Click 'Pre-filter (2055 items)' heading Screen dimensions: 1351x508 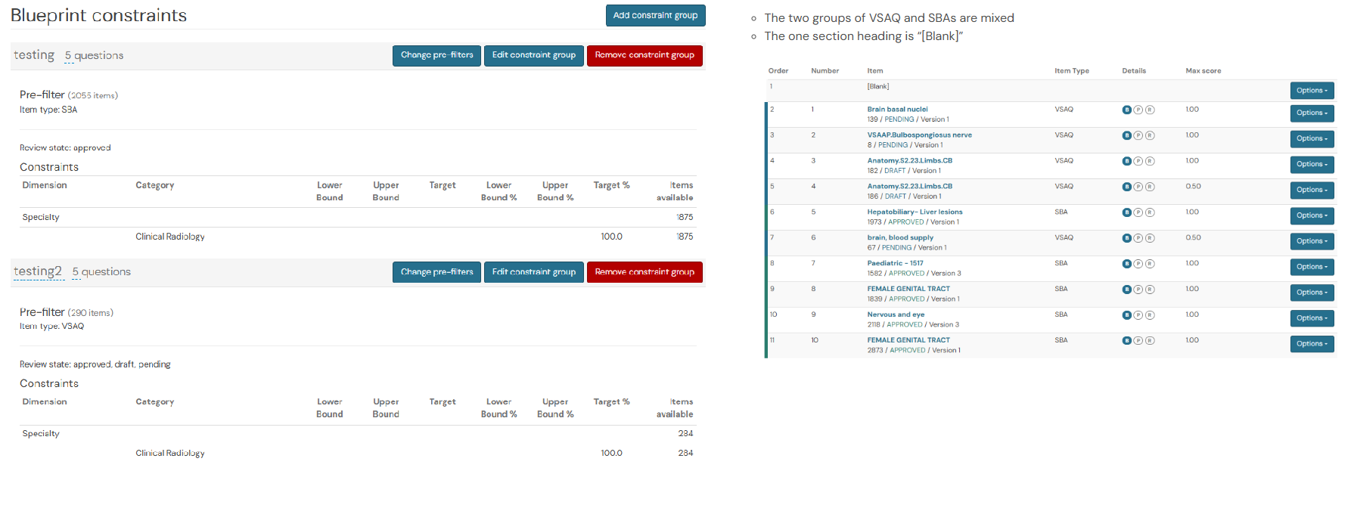click(69, 95)
